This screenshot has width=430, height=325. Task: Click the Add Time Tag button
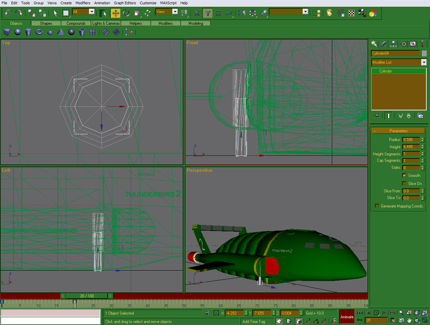click(254, 322)
